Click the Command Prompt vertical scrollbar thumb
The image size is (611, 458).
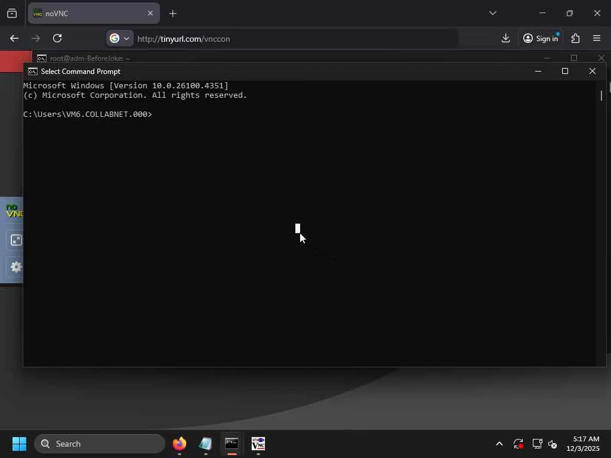tap(601, 96)
